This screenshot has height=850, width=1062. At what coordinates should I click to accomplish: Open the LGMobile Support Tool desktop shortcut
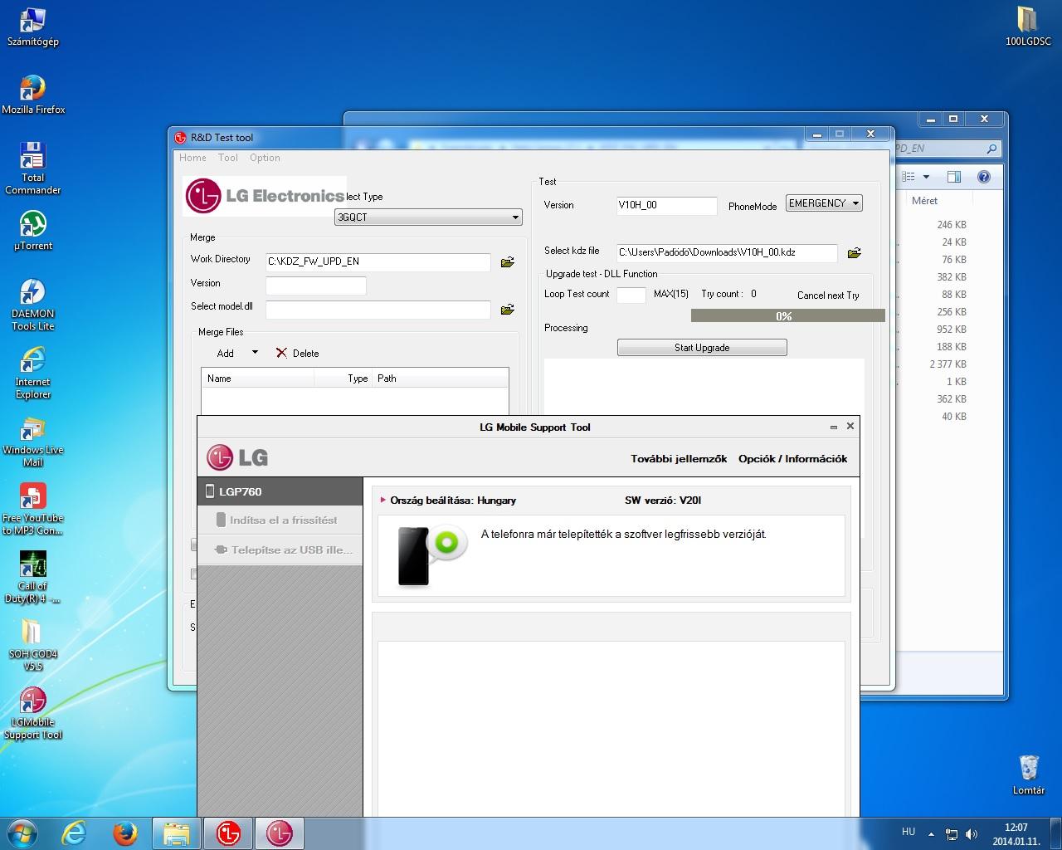pos(33,713)
